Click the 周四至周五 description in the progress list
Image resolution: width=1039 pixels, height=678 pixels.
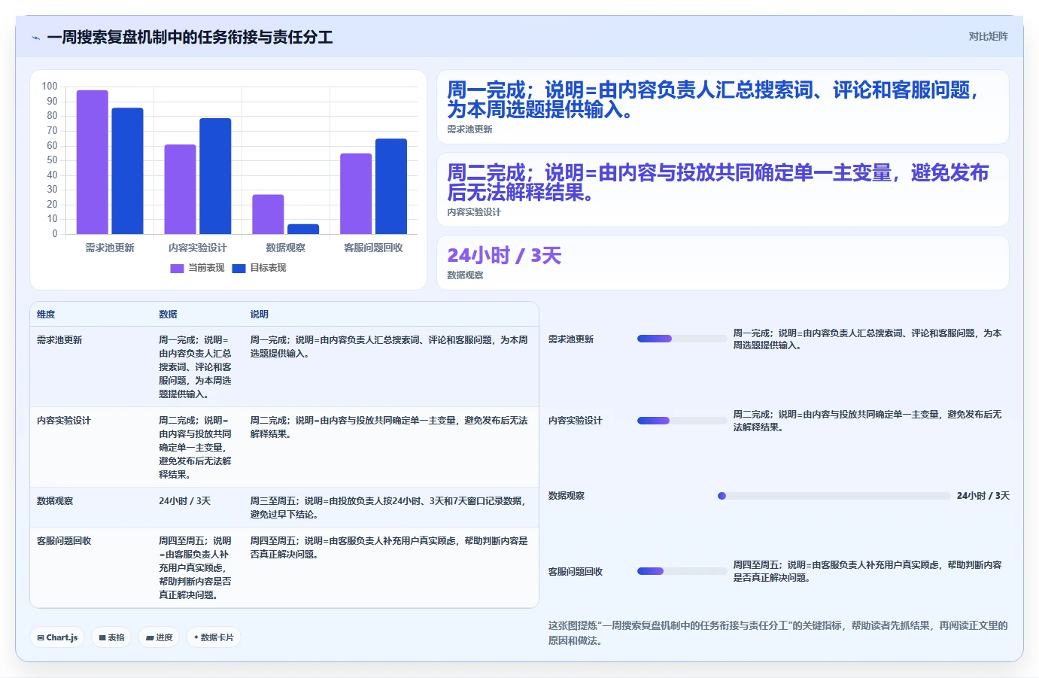point(867,571)
